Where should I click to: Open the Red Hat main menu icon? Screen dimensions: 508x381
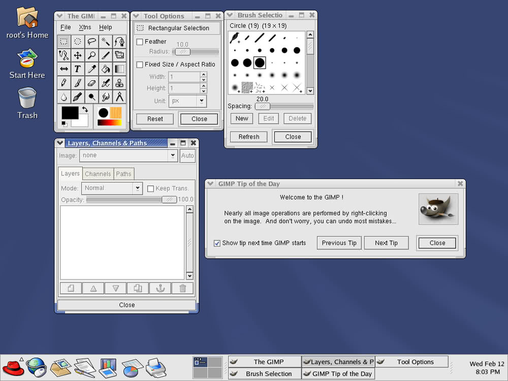(13, 368)
